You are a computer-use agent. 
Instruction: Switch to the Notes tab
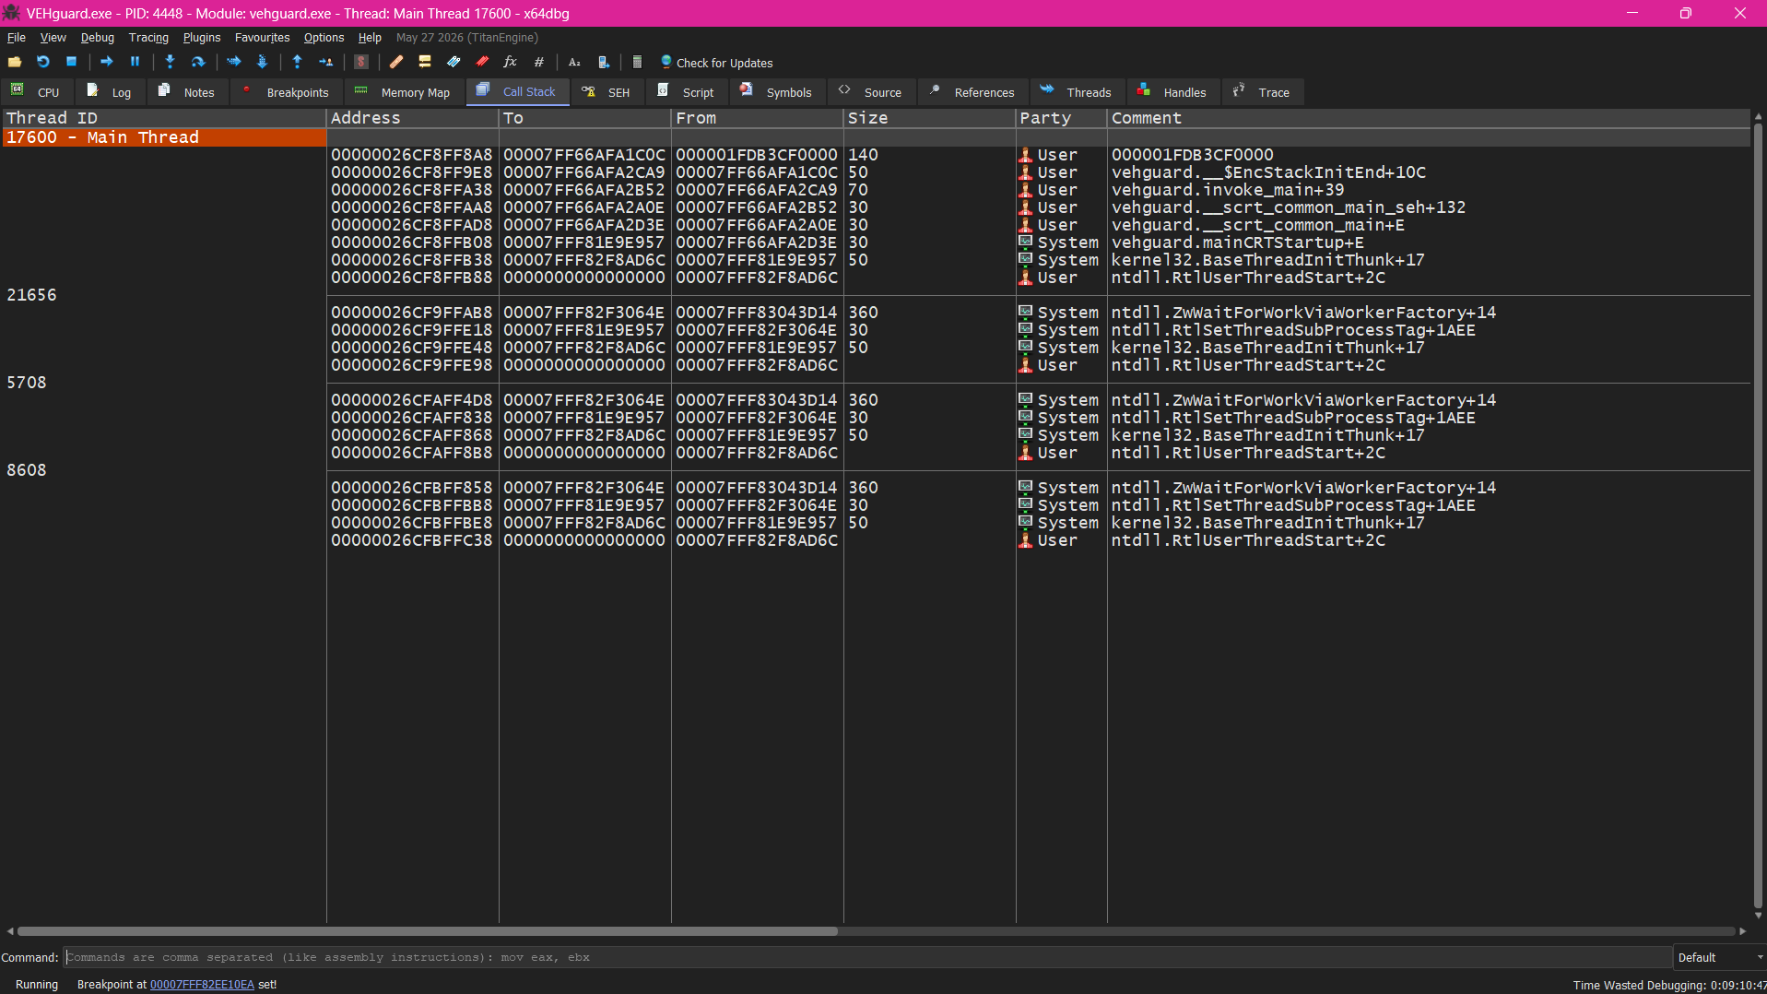pos(187,92)
